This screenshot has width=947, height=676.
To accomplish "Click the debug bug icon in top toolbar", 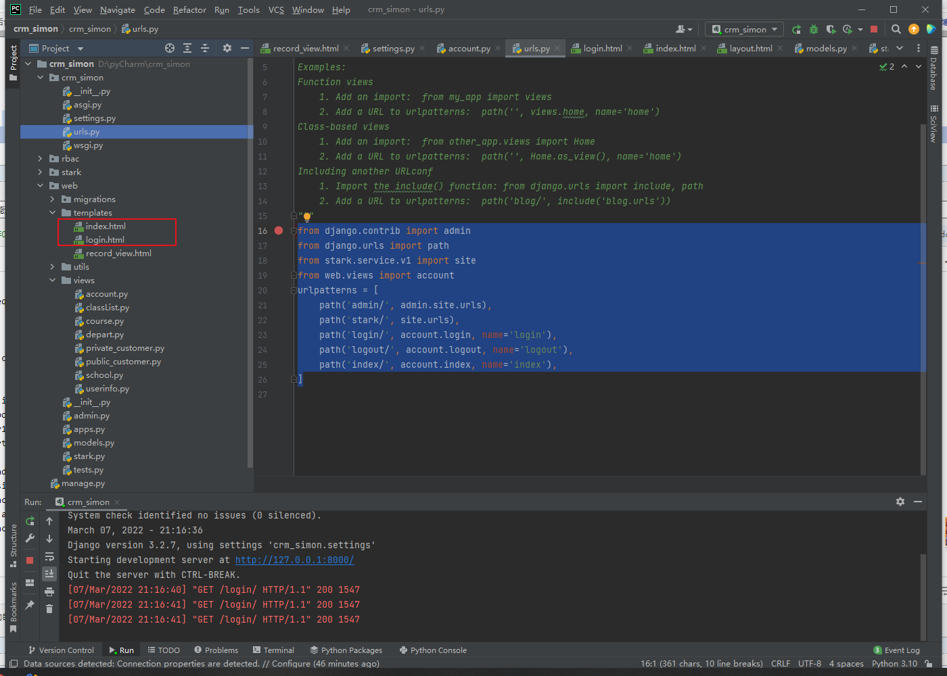I will (814, 29).
